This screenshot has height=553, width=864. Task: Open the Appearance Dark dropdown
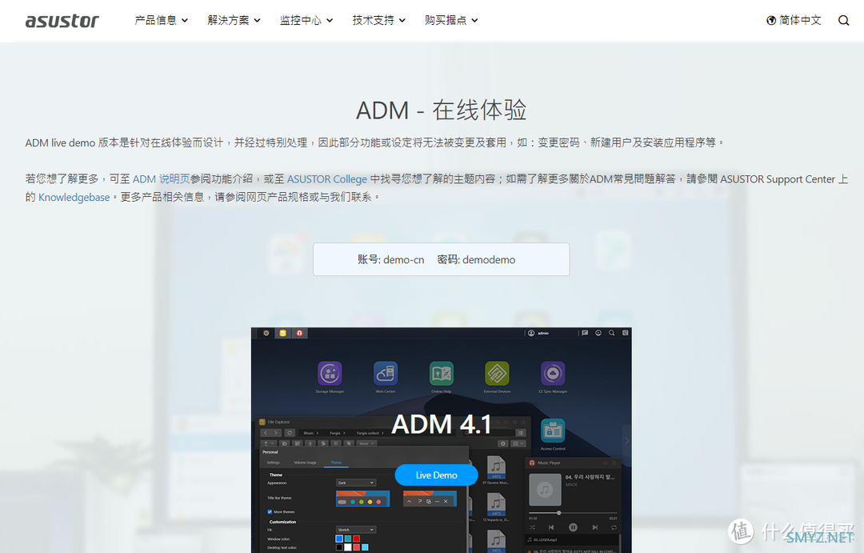(356, 483)
